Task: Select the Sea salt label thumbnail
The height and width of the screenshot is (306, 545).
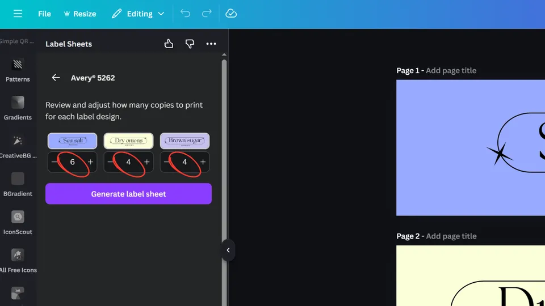Action: tap(72, 141)
